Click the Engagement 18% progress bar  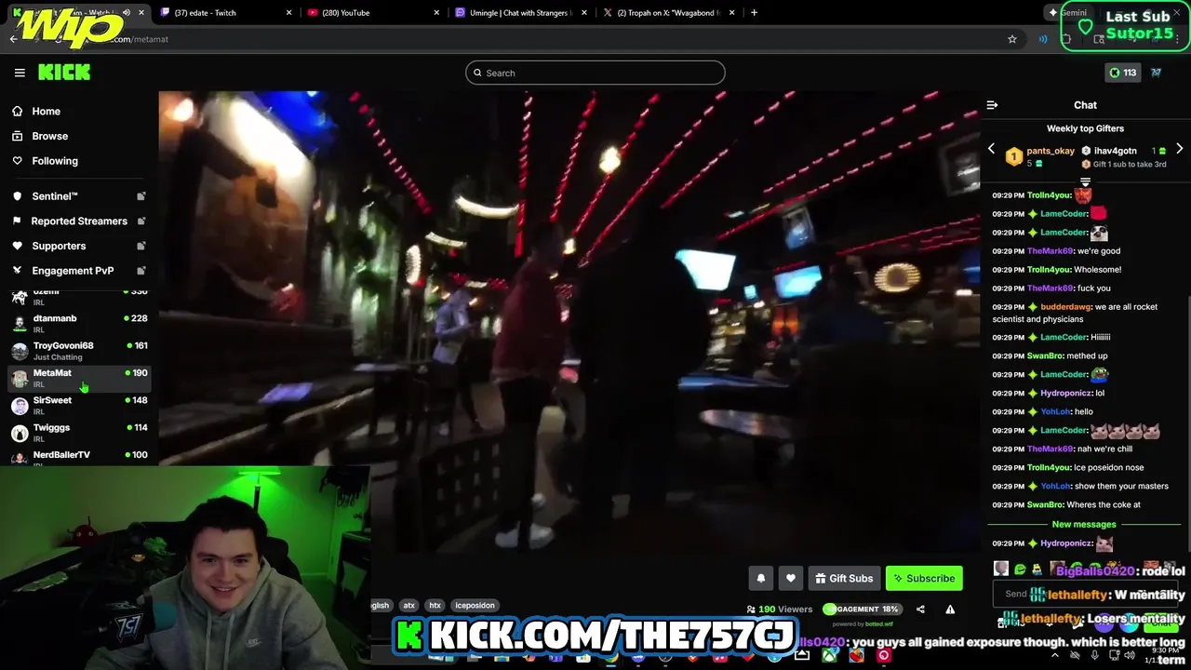(x=862, y=610)
